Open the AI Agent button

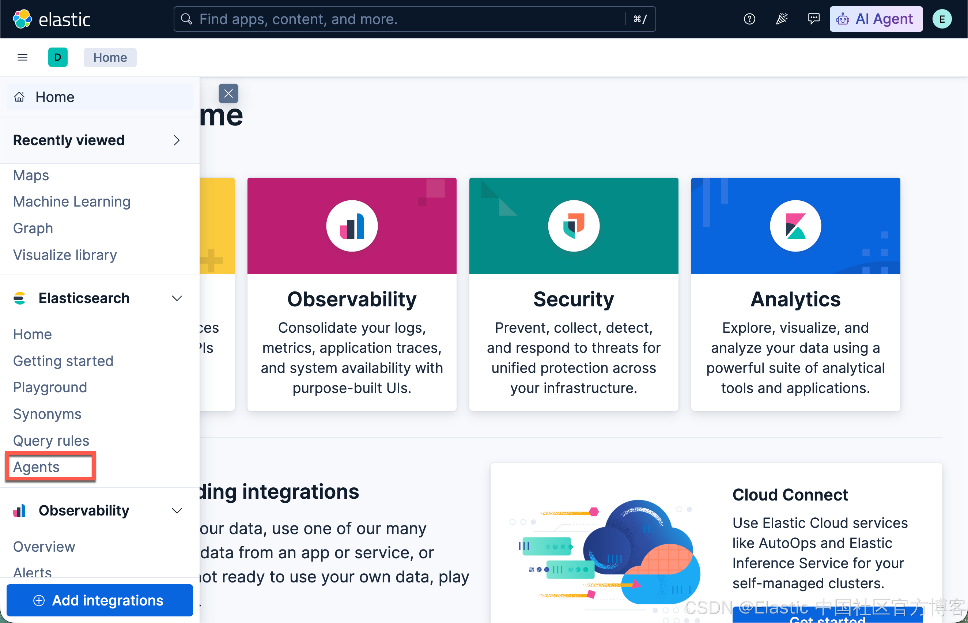876,19
